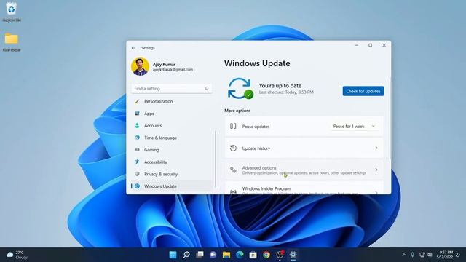Click the sidebar navigation scrollbar
Viewport: 466px width, 262px height.
click(x=216, y=159)
